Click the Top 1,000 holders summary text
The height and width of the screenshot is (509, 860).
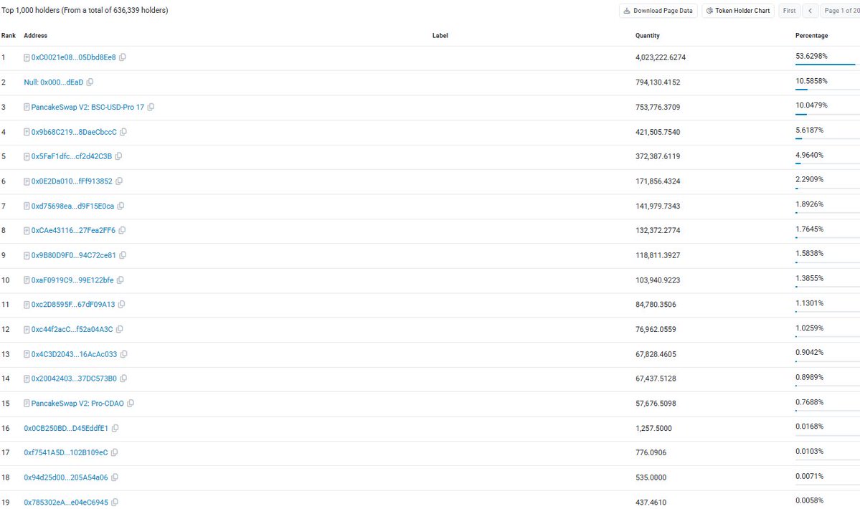[85, 10]
